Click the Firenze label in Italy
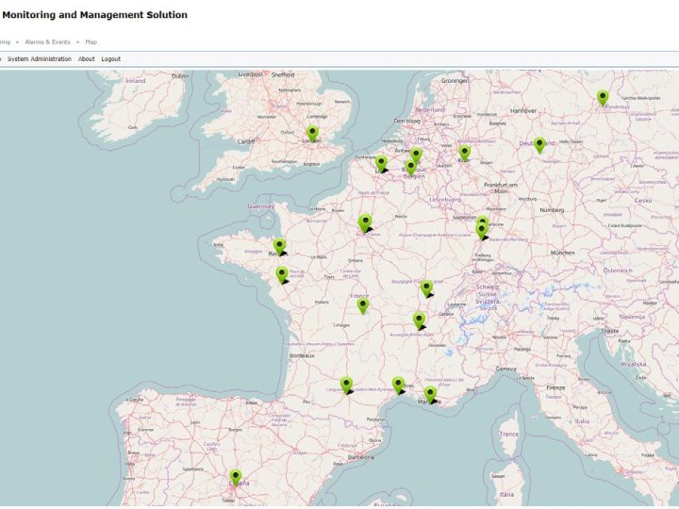 555,387
